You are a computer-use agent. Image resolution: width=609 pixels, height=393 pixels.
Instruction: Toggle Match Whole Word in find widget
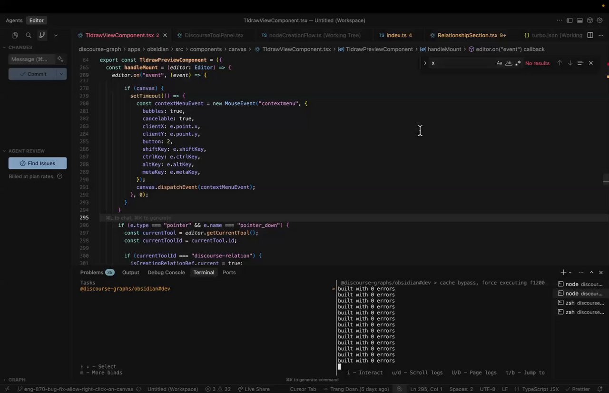pyautogui.click(x=509, y=63)
